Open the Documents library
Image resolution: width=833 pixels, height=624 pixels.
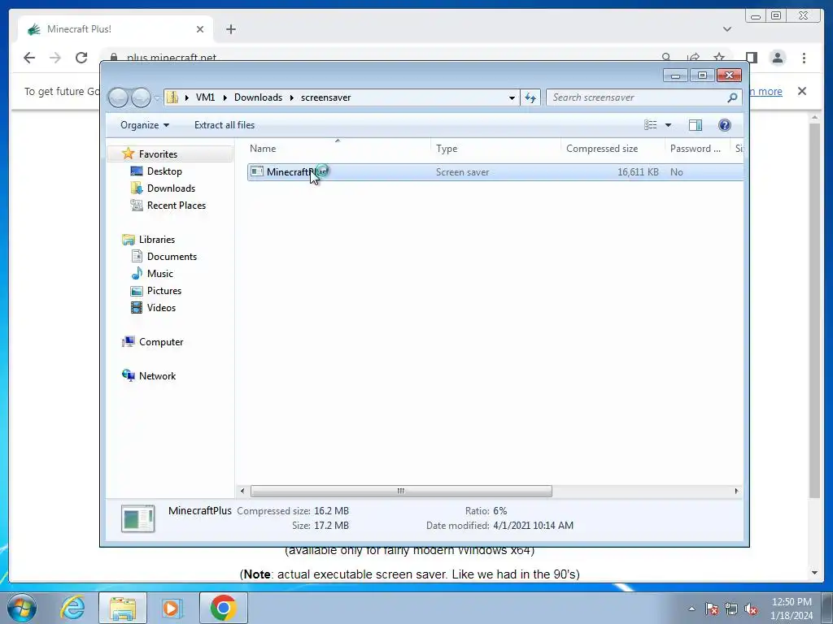pyautogui.click(x=172, y=256)
